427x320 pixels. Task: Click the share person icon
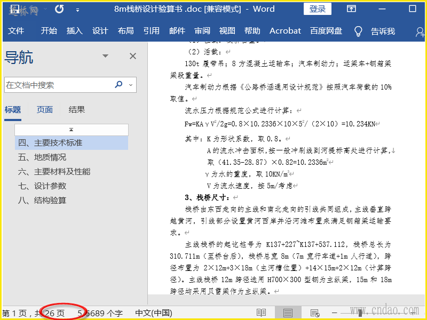pos(420,31)
